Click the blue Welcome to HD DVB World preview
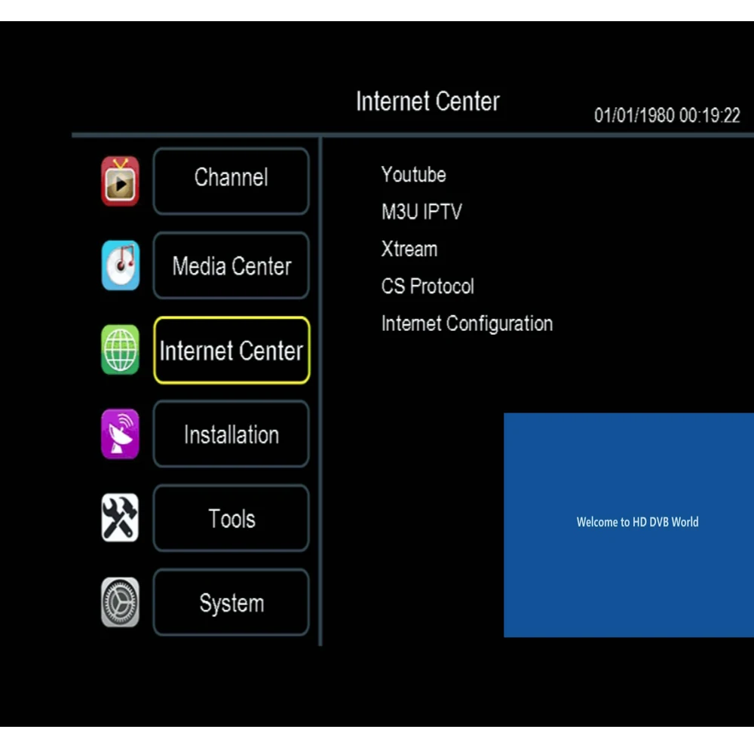This screenshot has height=754, width=754. (x=629, y=525)
